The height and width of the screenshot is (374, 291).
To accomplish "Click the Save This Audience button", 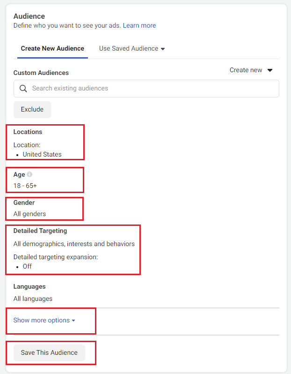I will click(49, 352).
